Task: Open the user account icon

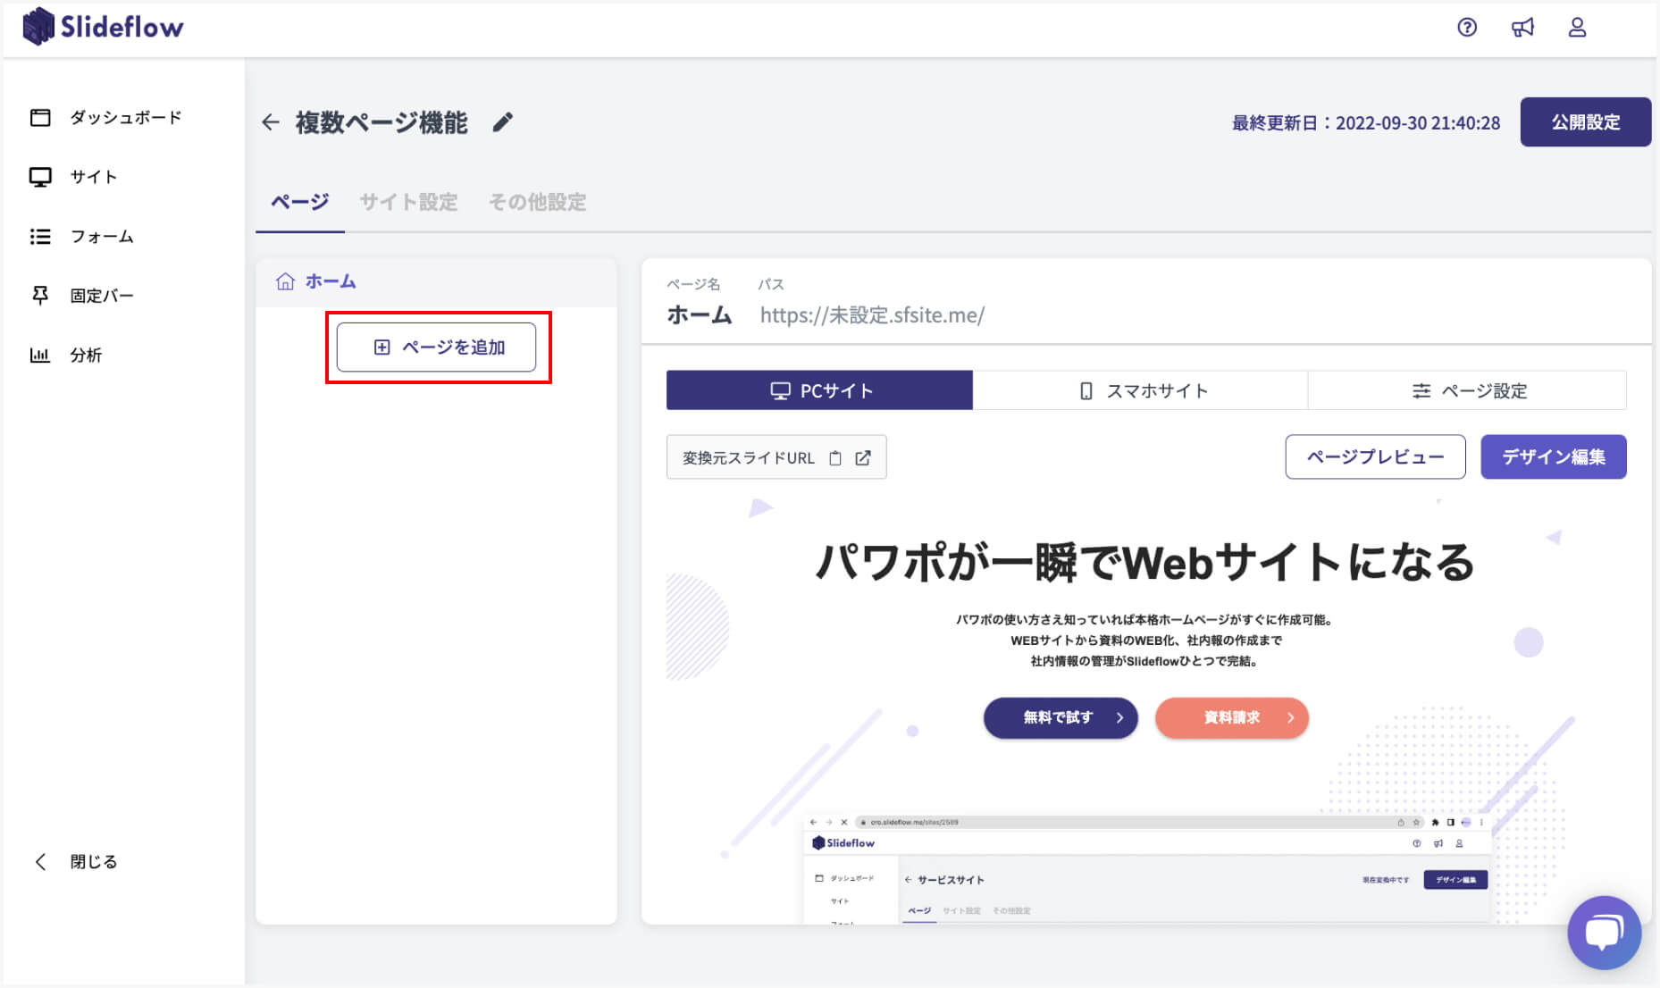Action: point(1577,28)
